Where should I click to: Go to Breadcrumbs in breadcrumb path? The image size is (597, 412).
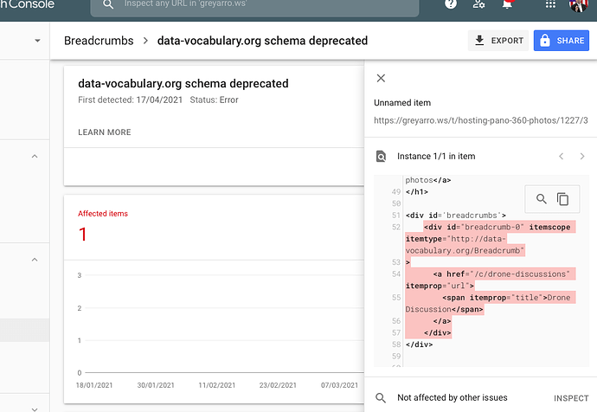coord(99,41)
